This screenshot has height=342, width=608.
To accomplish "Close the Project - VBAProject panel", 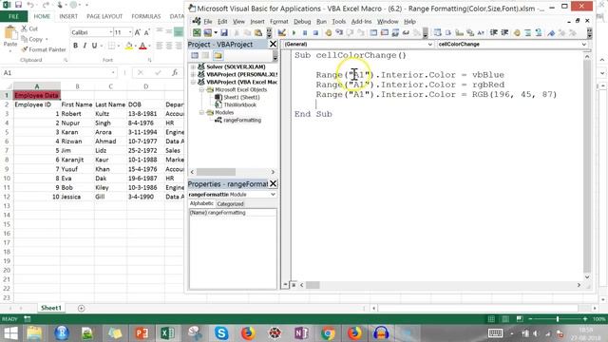I will coord(273,45).
